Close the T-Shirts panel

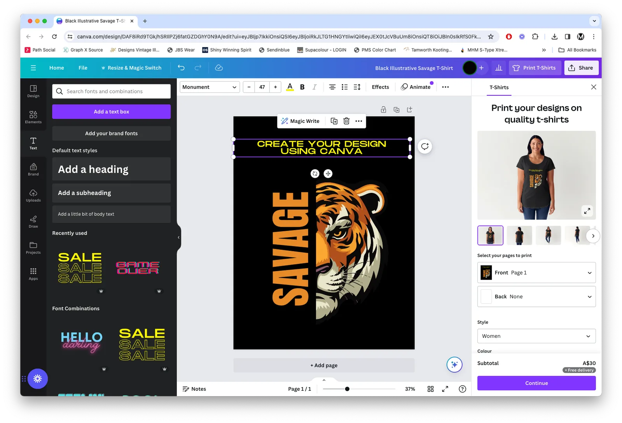click(594, 87)
